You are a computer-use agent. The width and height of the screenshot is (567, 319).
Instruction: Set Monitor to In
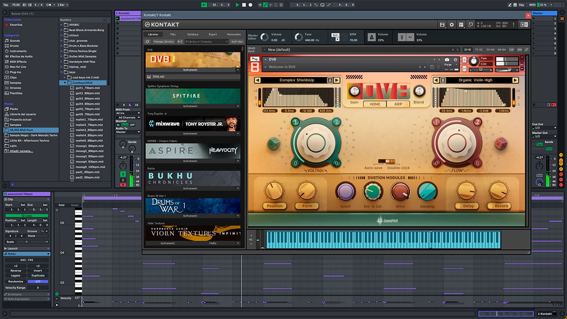(119, 125)
